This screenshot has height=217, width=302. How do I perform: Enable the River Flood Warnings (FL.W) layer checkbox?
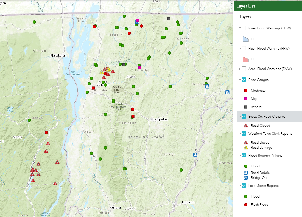[244, 28]
